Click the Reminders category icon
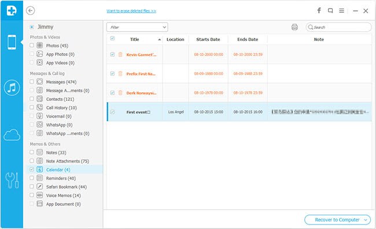 [39, 178]
